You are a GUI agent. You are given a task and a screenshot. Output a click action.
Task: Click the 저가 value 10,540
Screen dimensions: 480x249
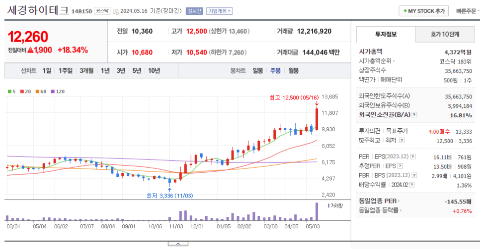pyautogui.click(x=197, y=52)
